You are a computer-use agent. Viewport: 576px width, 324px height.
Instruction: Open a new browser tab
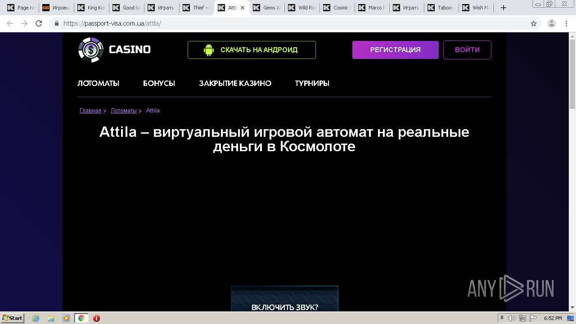pos(504,8)
